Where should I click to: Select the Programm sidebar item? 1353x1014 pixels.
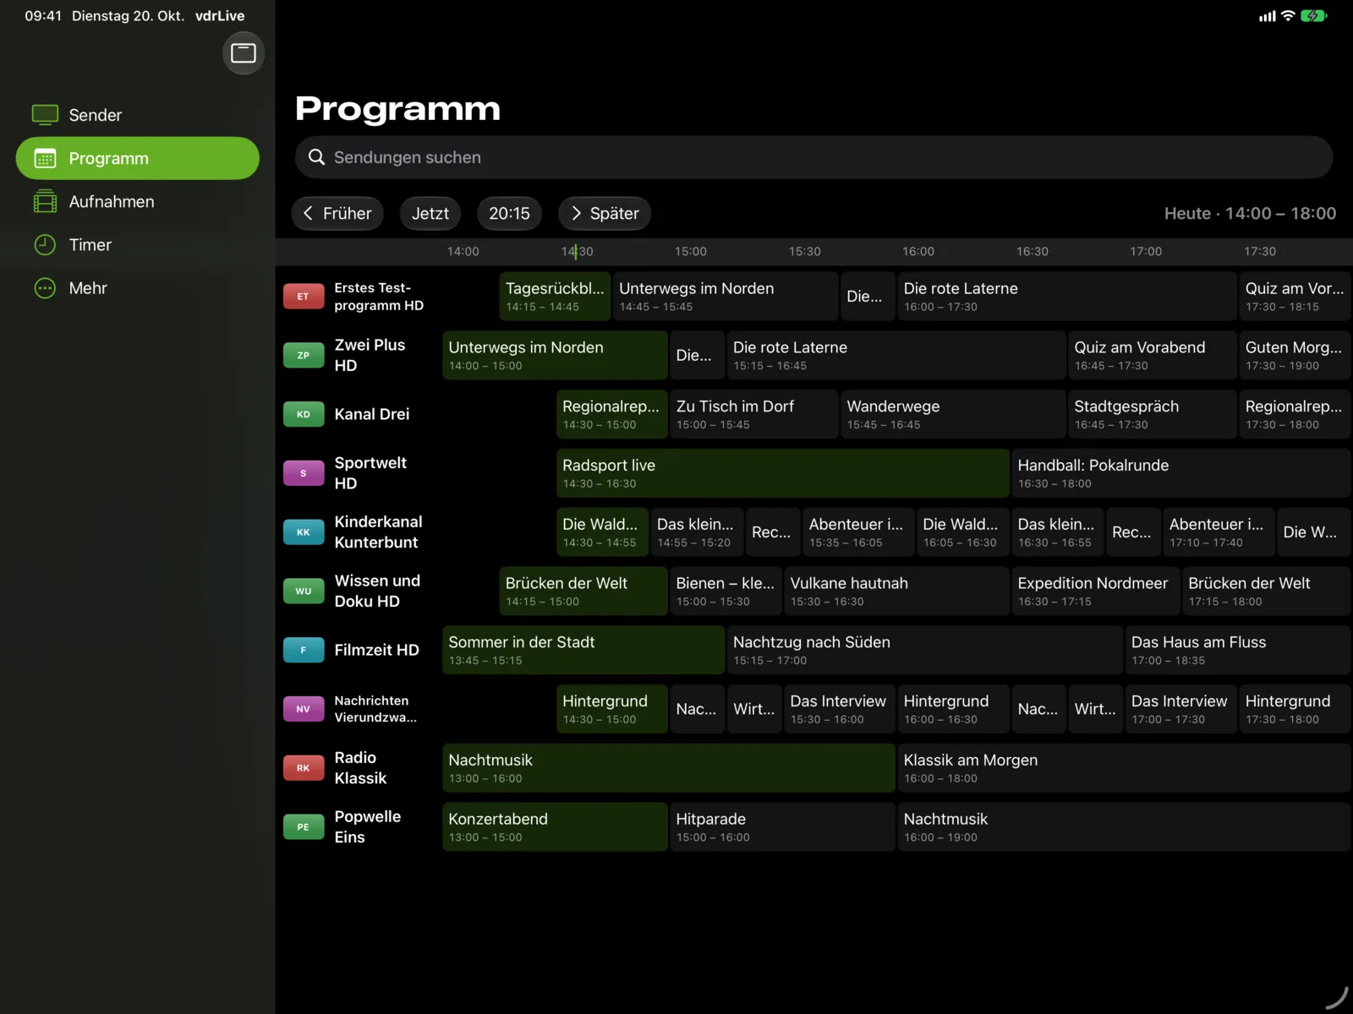(x=137, y=158)
